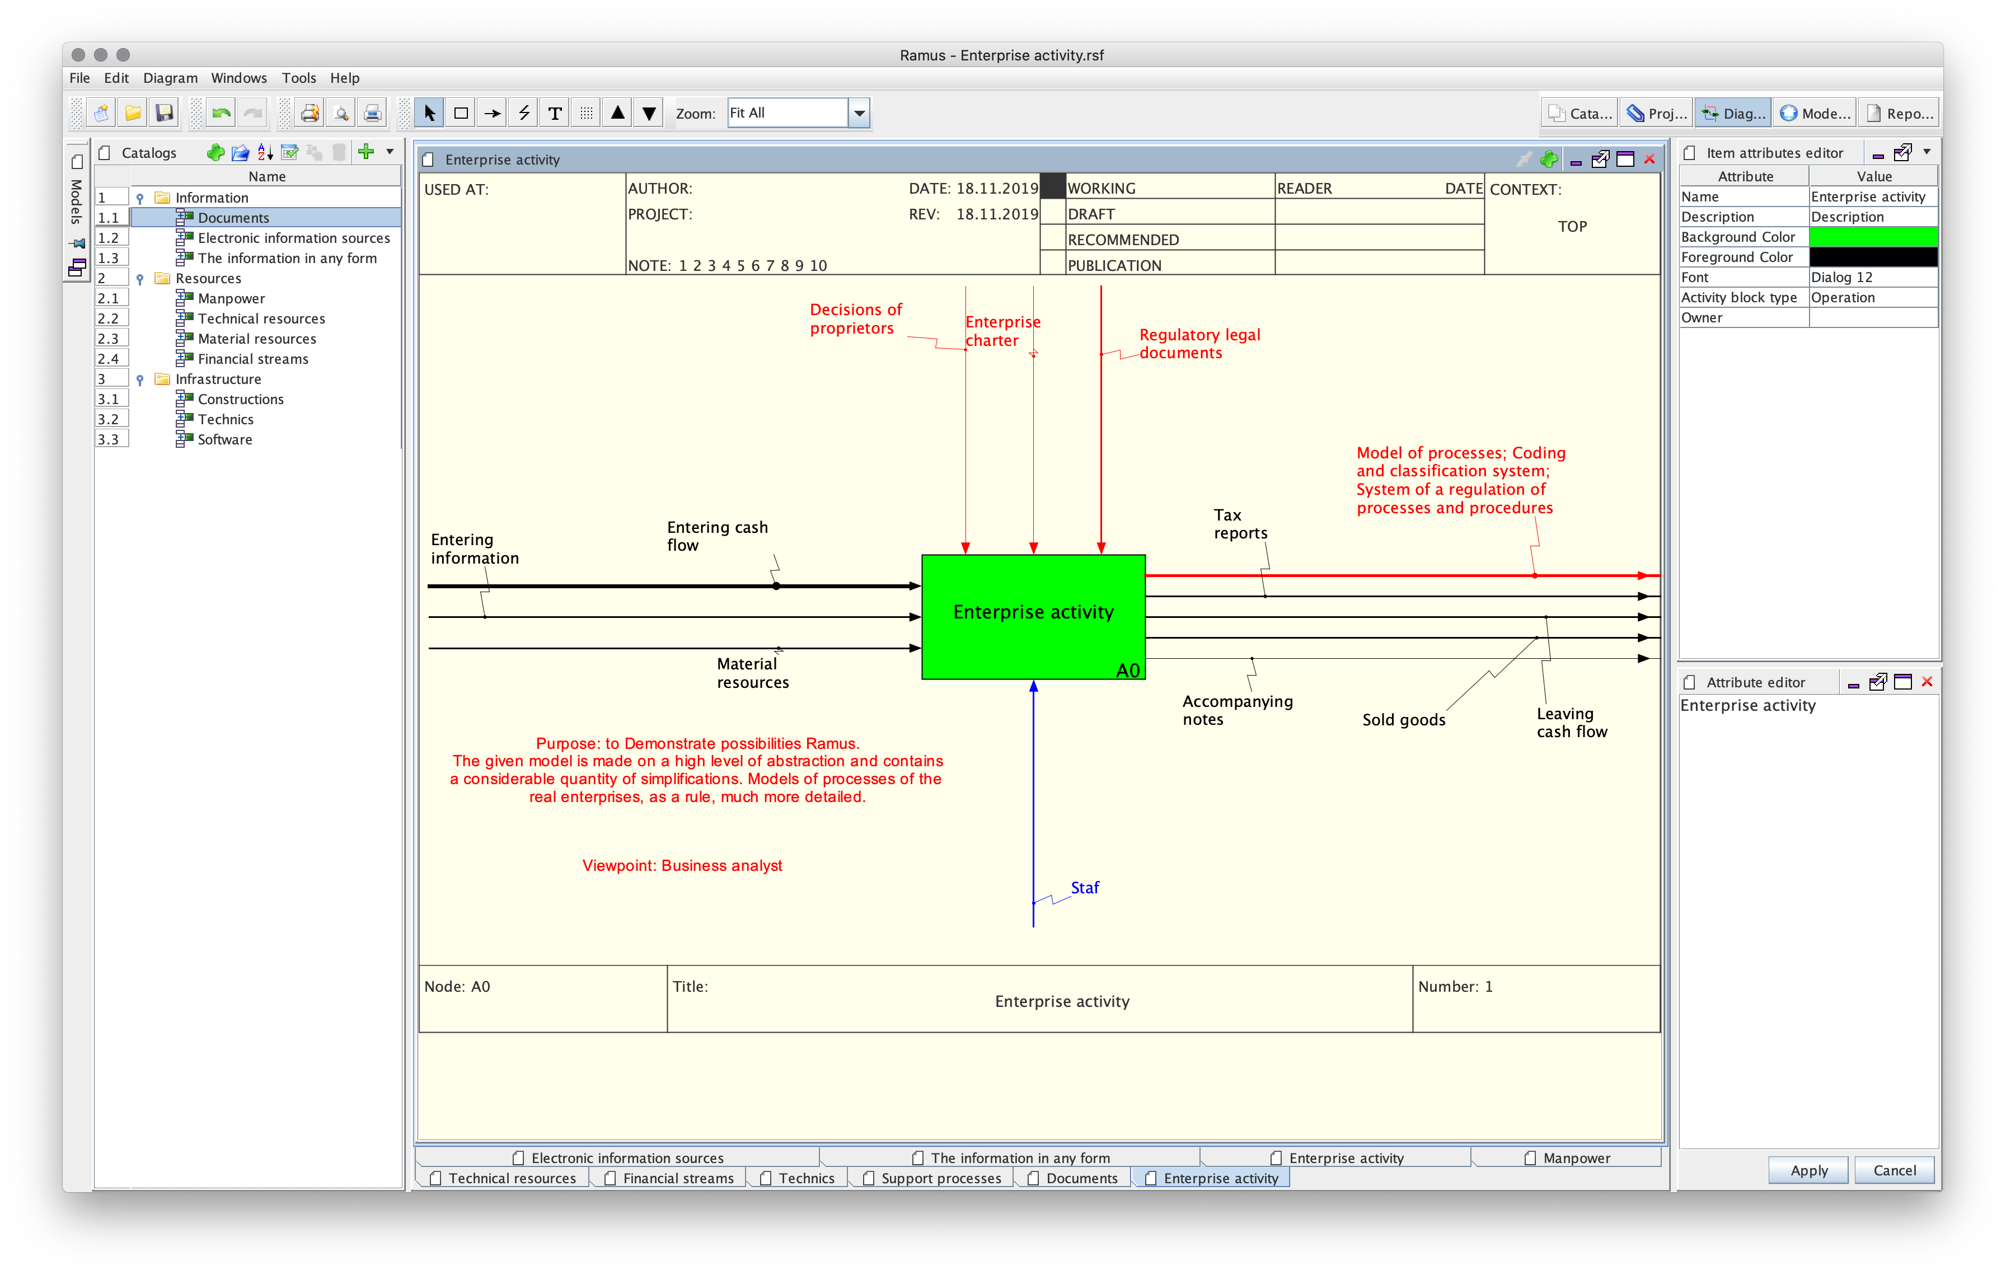
Task: Toggle the Diagram workspace button
Action: [x=1733, y=113]
